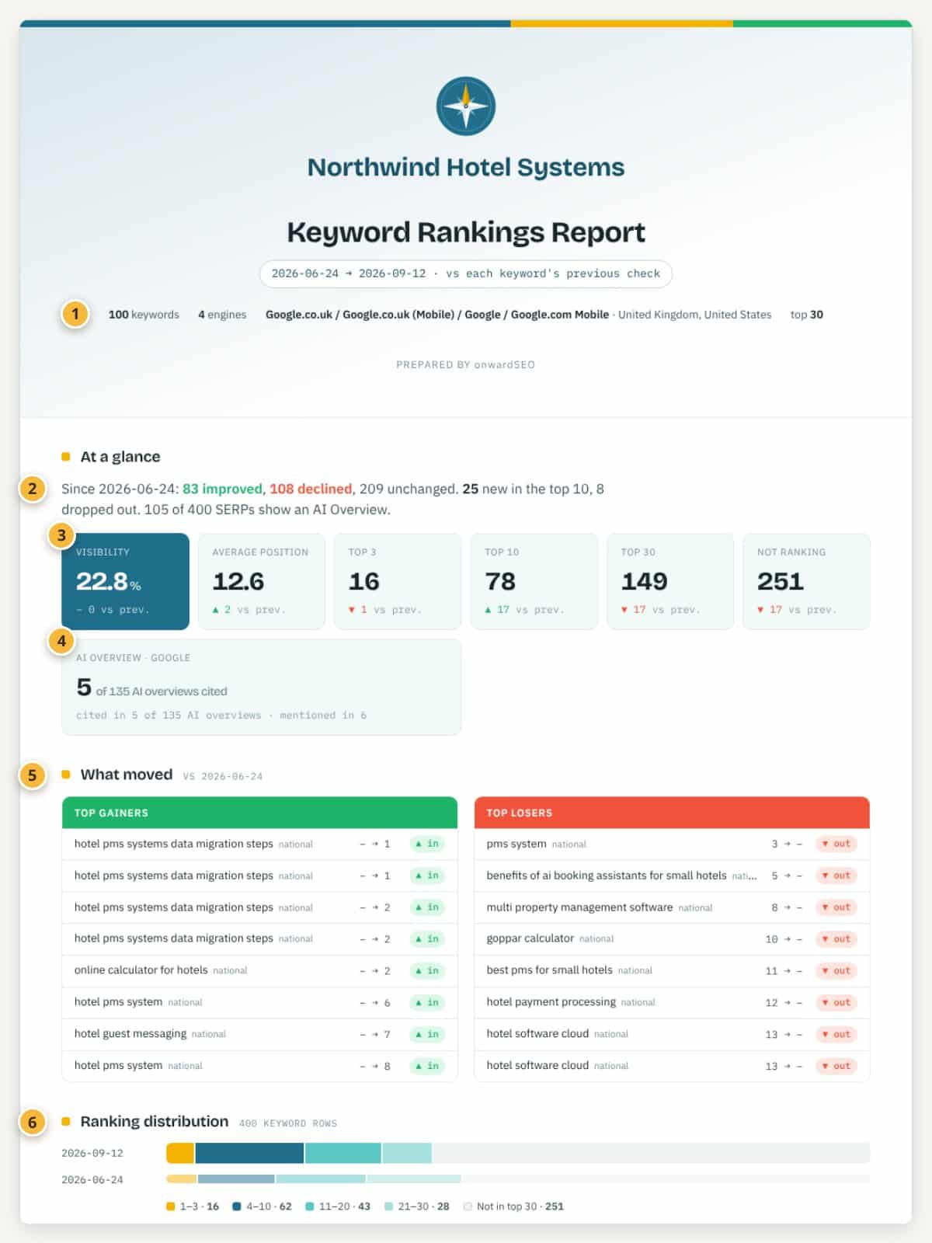The width and height of the screenshot is (932, 1243).
Task: Select the 'goppar calculator' row
Action: [672, 938]
